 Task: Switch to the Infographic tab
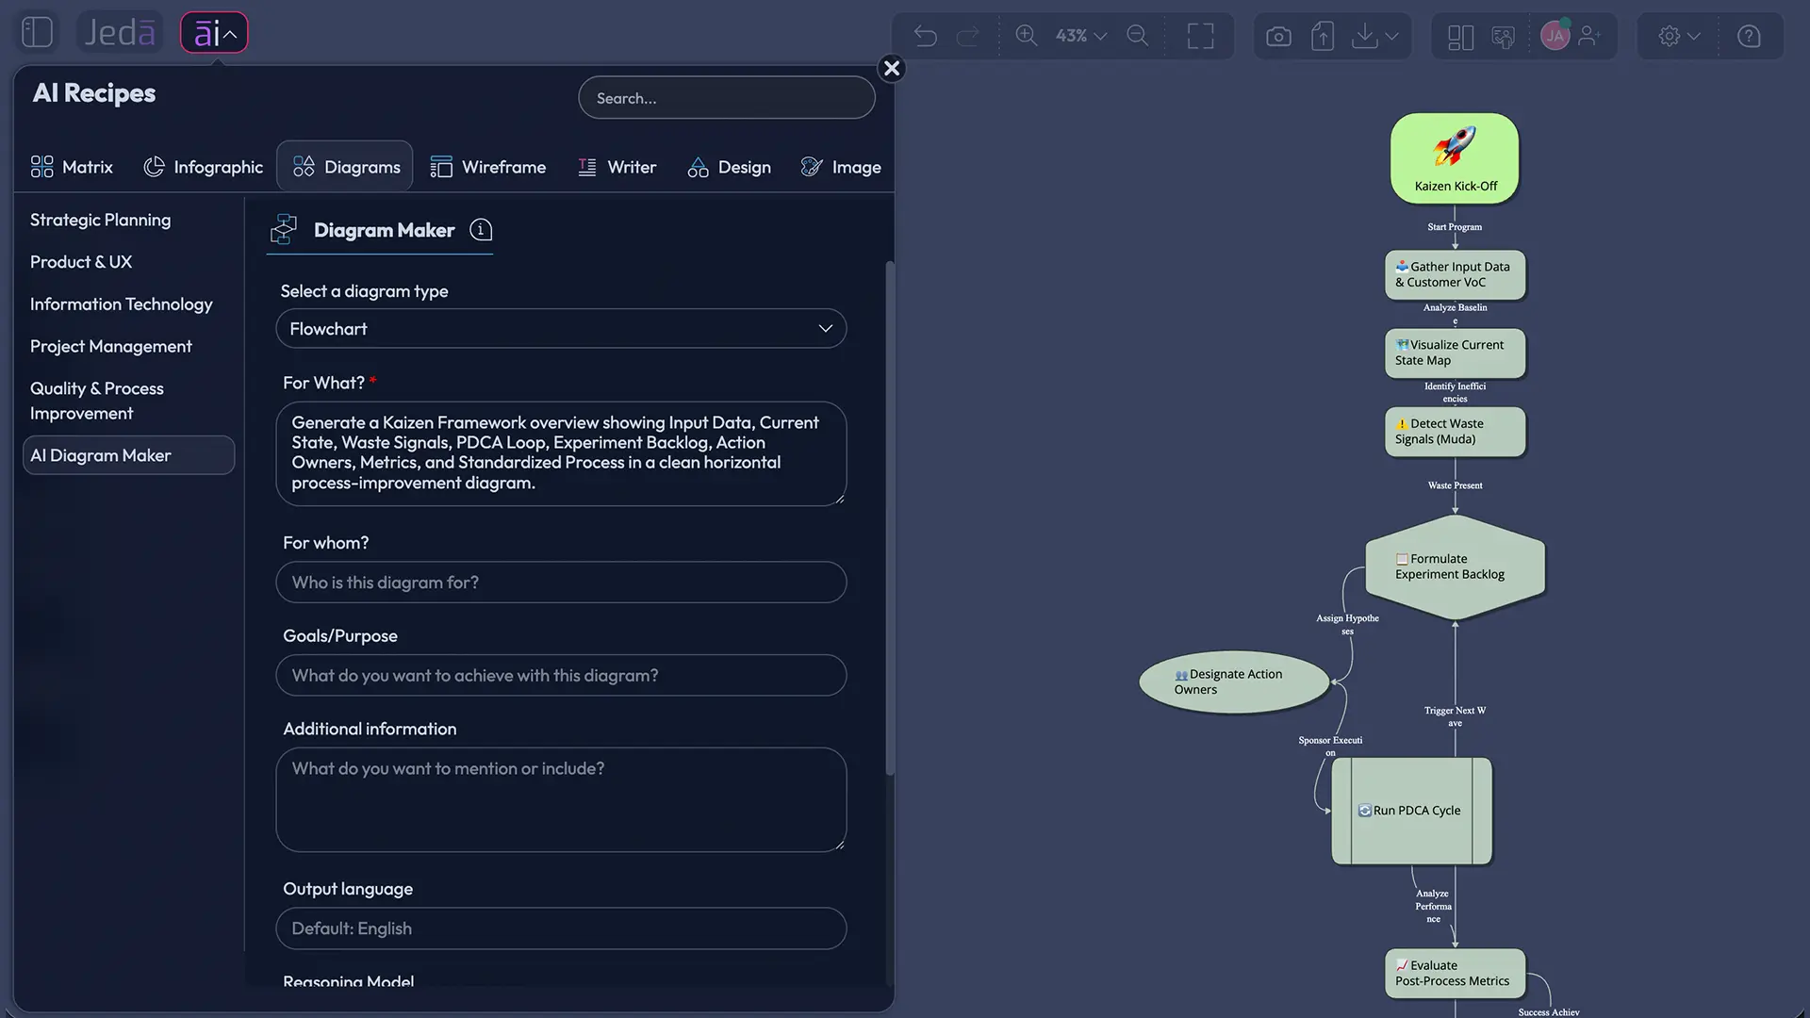(204, 167)
